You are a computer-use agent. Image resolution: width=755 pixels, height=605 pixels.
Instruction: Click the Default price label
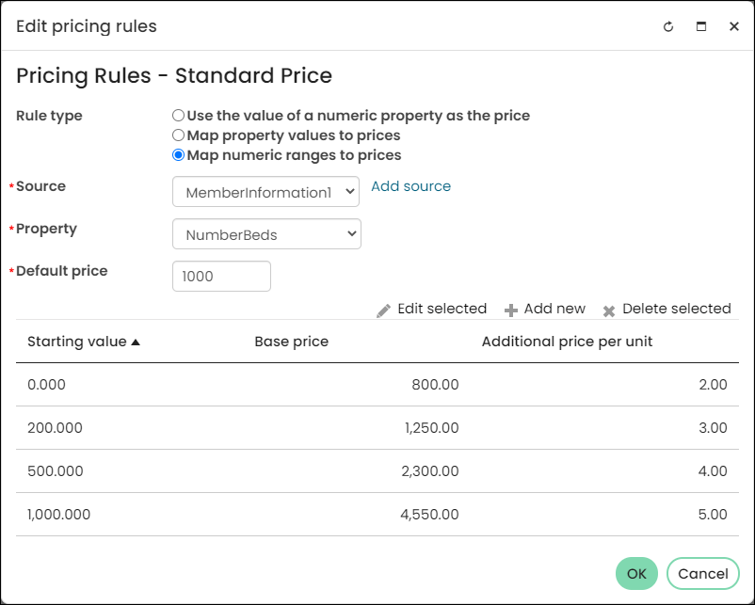pos(61,271)
